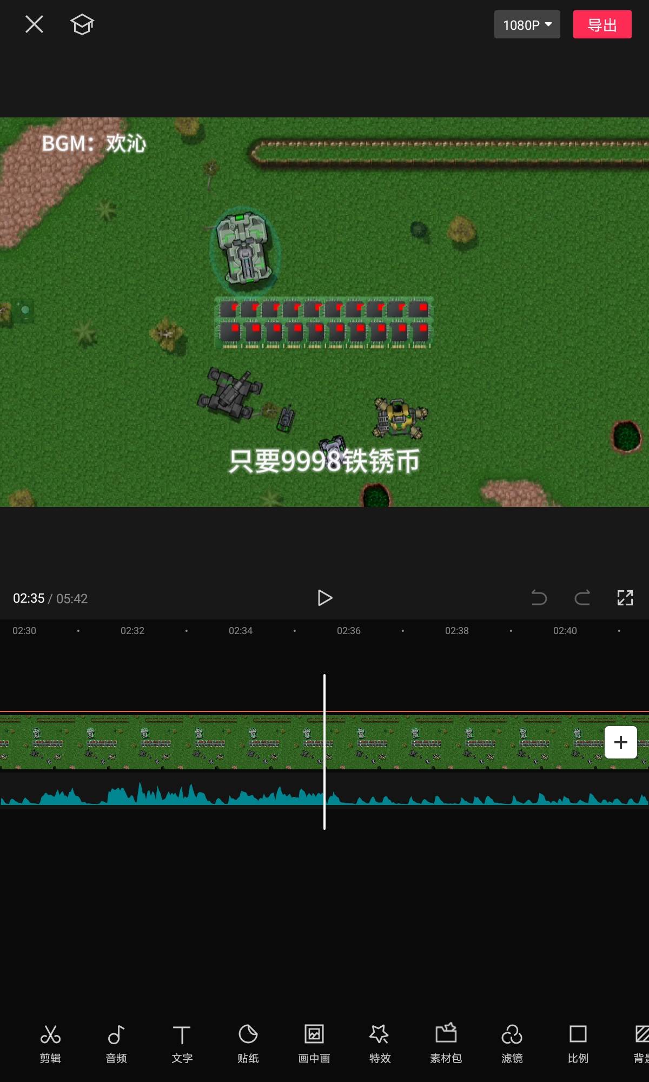Image resolution: width=649 pixels, height=1082 pixels.
Task: Play the video preview
Action: point(325,598)
